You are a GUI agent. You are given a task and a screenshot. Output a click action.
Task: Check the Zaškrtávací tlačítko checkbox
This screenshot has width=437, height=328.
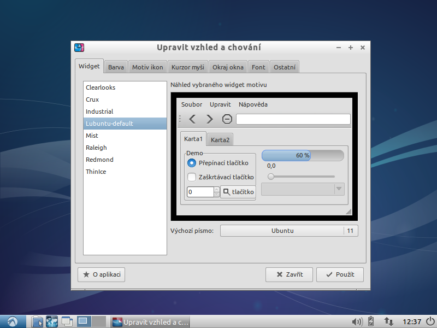coord(192,177)
